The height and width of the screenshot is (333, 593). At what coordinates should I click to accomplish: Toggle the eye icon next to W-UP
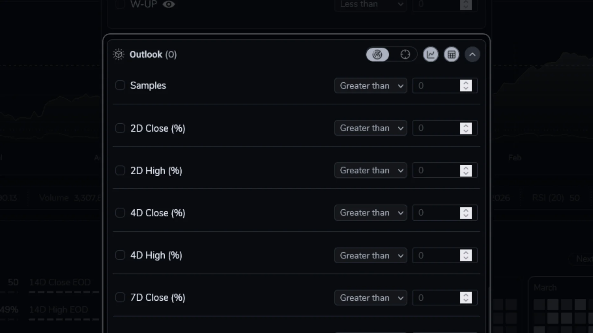coord(169,4)
